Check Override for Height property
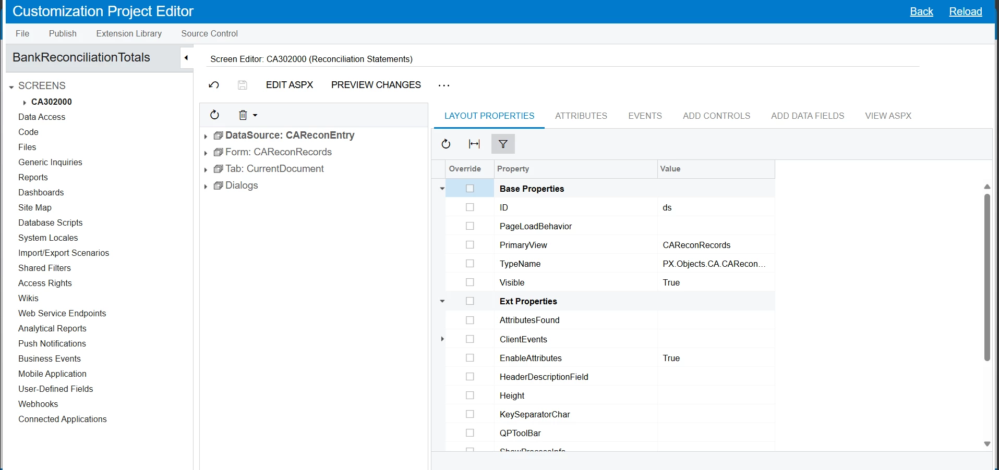The height and width of the screenshot is (470, 999). (x=470, y=395)
